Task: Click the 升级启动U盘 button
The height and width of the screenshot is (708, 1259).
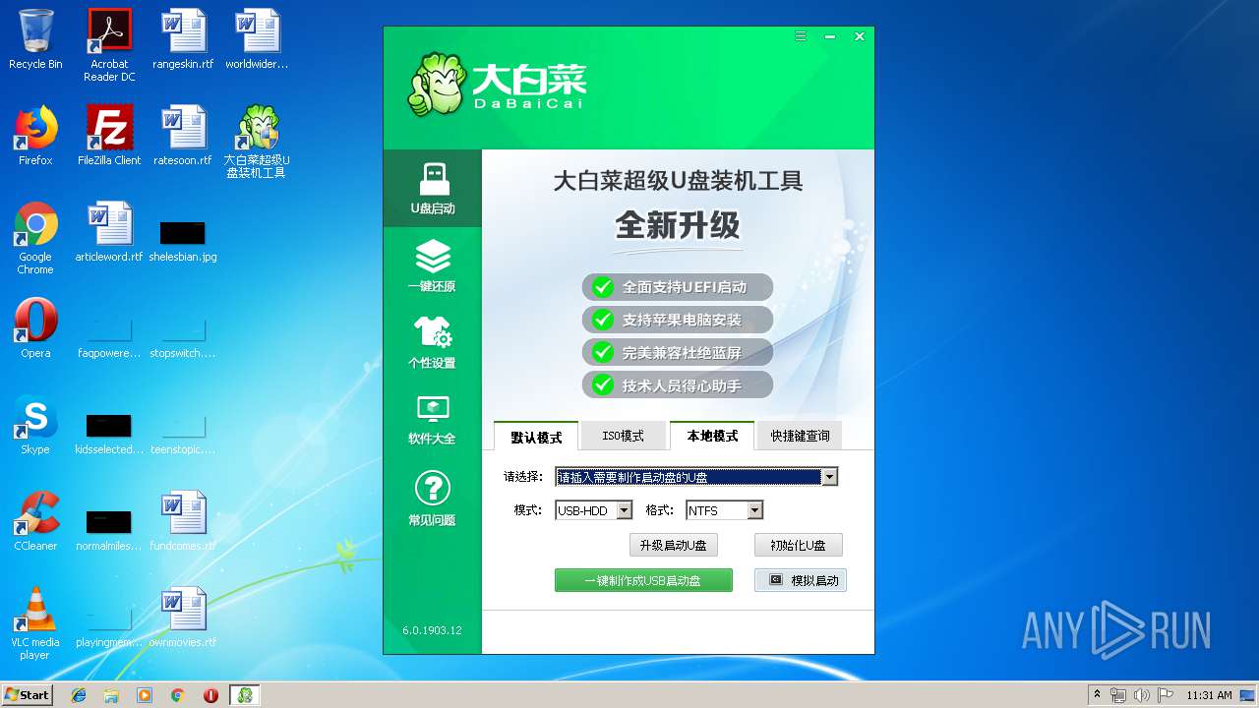Action: click(673, 545)
